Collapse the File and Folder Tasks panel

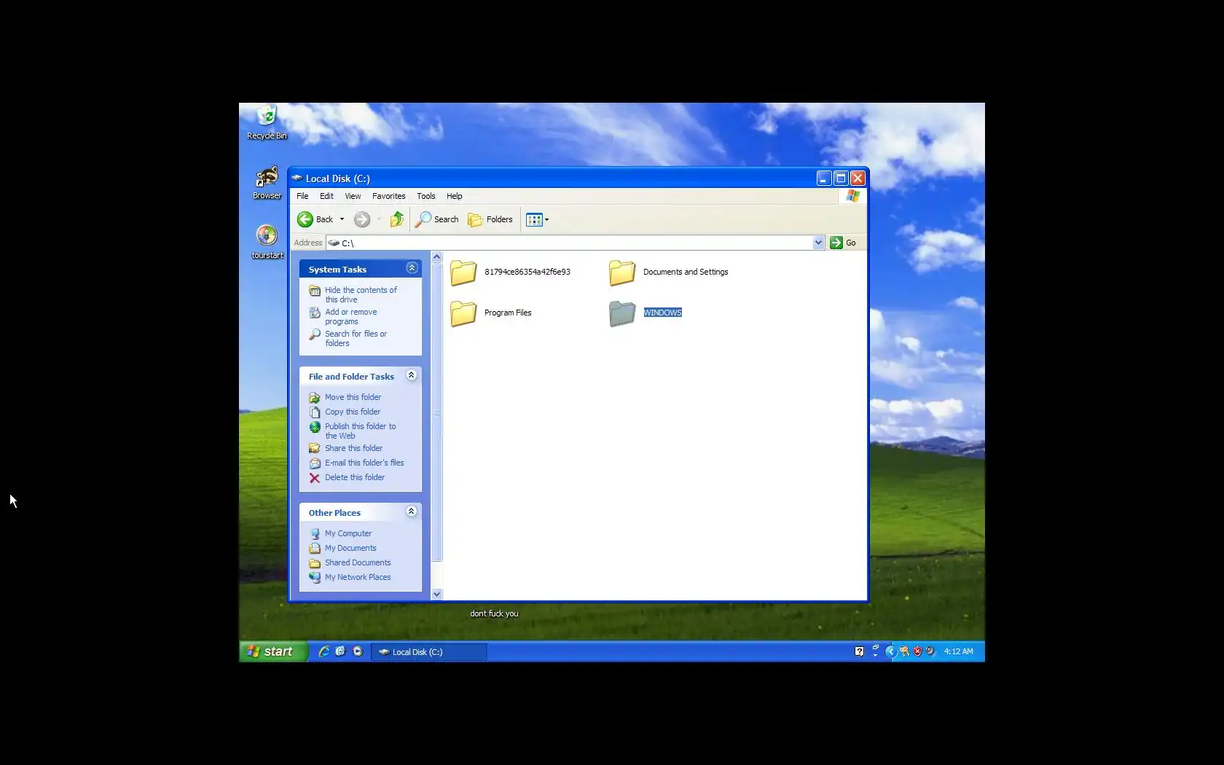[412, 375]
